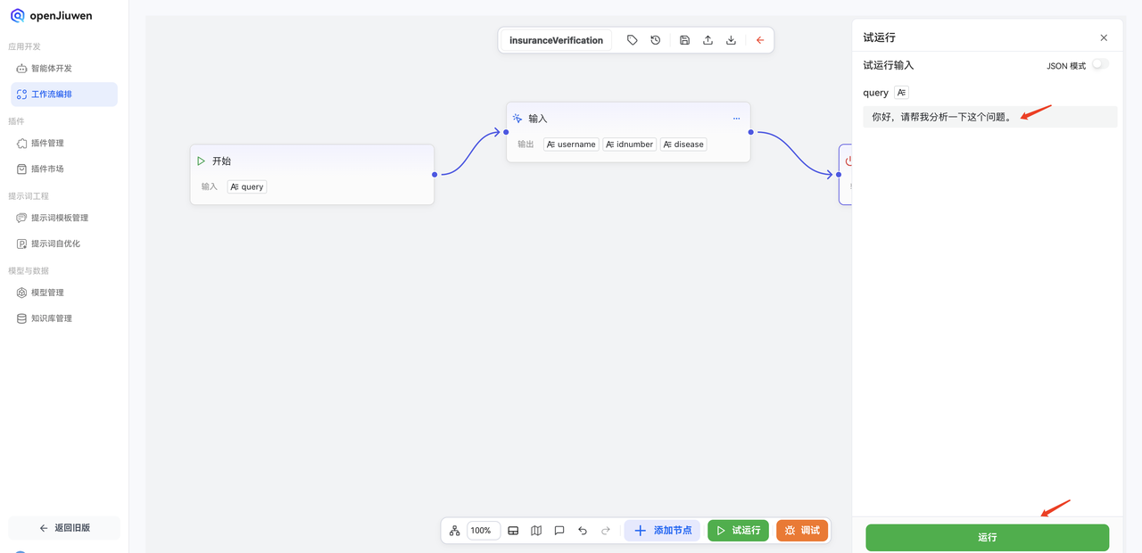Click the green 试运行 button
The image size is (1142, 553).
point(738,531)
